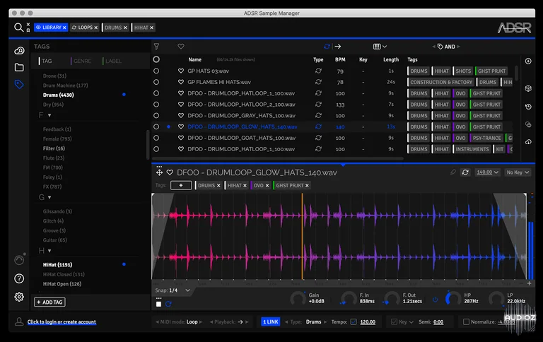Adjust the HP 287Hz knob
This screenshot has width=543, height=342.
pyautogui.click(x=452, y=298)
